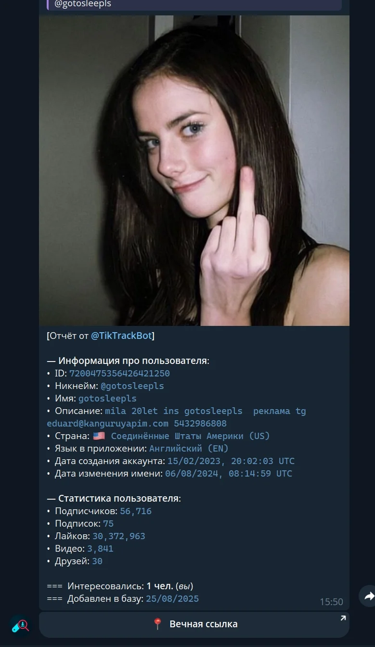Image resolution: width=375 pixels, height=647 pixels.
Task: Click the external link arrow icon
Action: point(343,618)
